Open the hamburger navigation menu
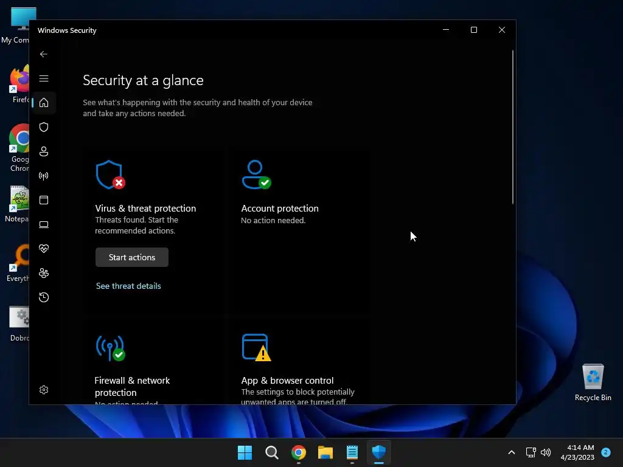623x467 pixels. (44, 78)
